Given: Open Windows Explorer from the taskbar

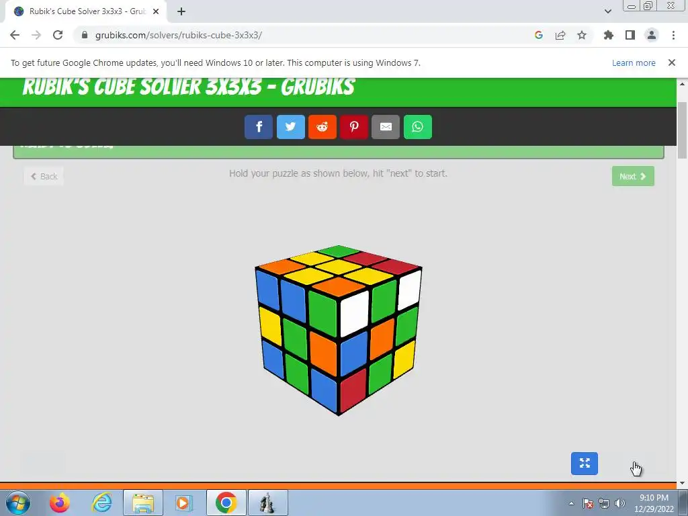Looking at the screenshot, I should click(x=143, y=503).
